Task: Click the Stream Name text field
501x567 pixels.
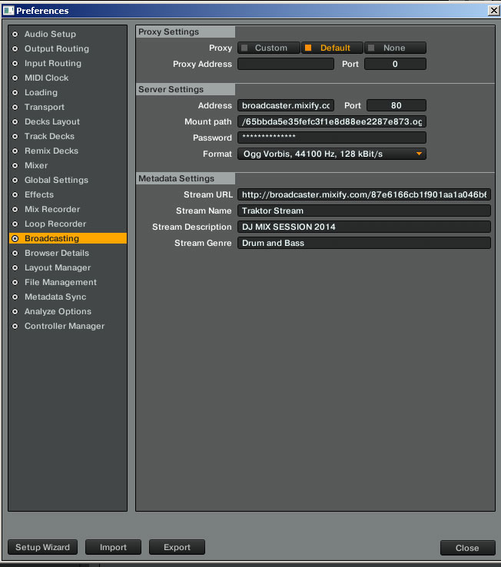Action: 363,211
